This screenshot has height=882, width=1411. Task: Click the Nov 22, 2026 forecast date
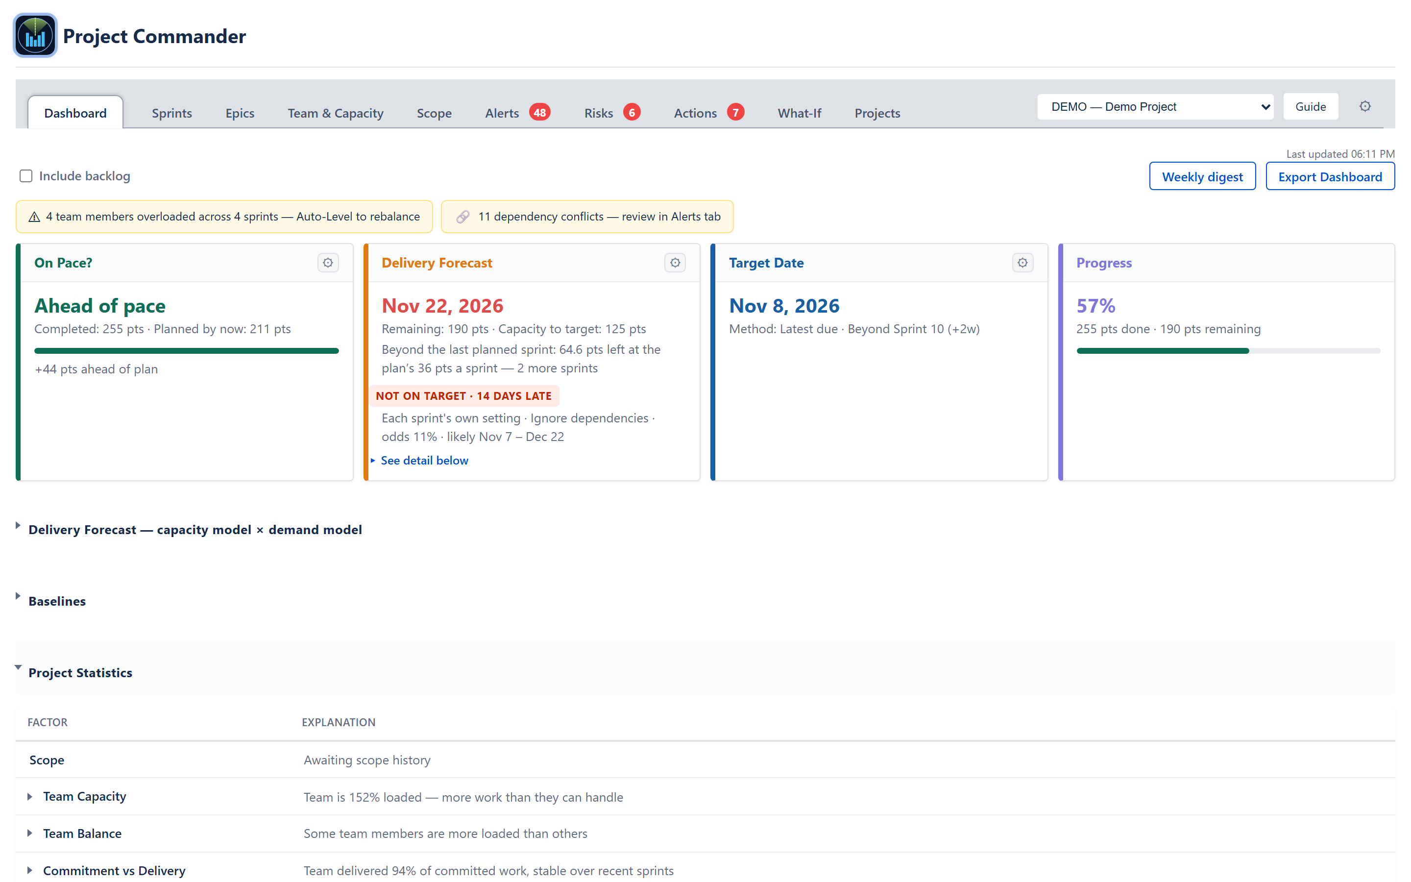click(x=442, y=306)
